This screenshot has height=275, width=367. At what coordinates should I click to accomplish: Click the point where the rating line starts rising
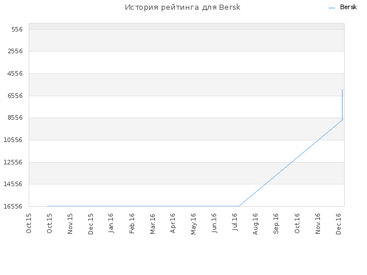coord(239,206)
